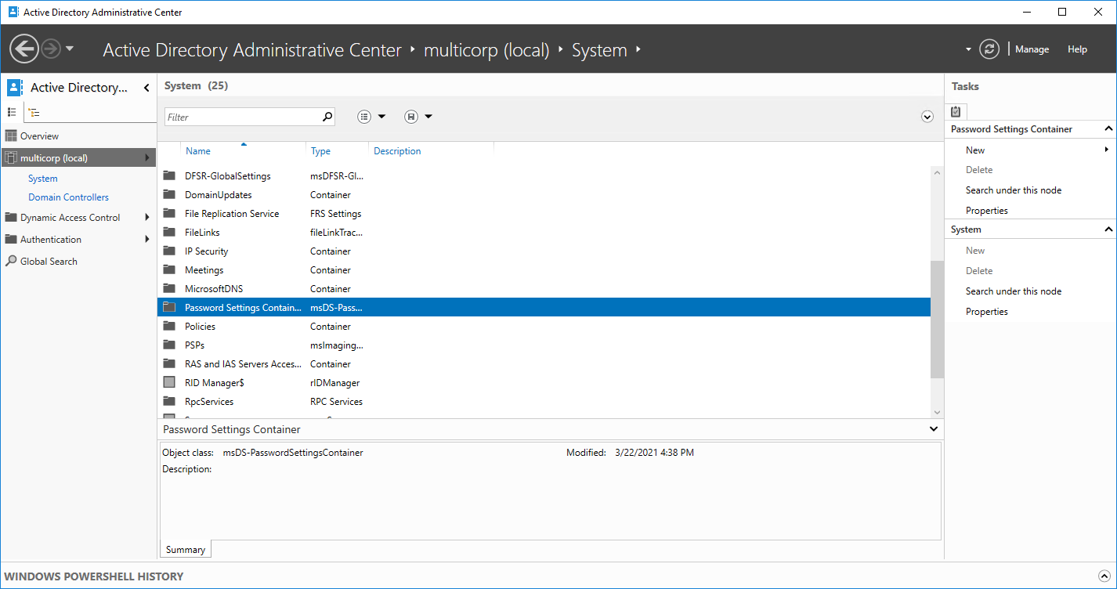Click the forward navigation arrow

coord(51,49)
